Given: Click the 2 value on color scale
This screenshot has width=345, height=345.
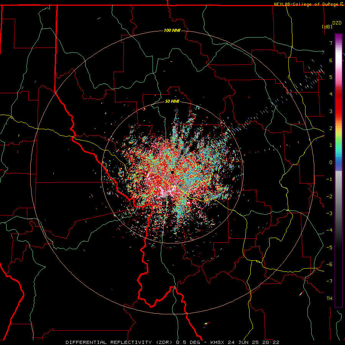Looking at the screenshot, I should [x=331, y=128].
